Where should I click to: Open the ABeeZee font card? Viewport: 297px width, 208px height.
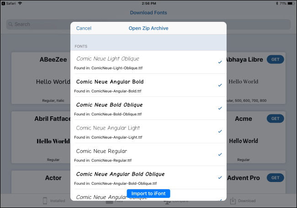point(41,78)
